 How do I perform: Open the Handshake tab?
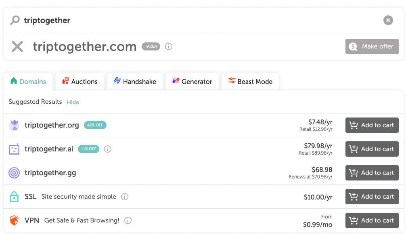(x=135, y=82)
